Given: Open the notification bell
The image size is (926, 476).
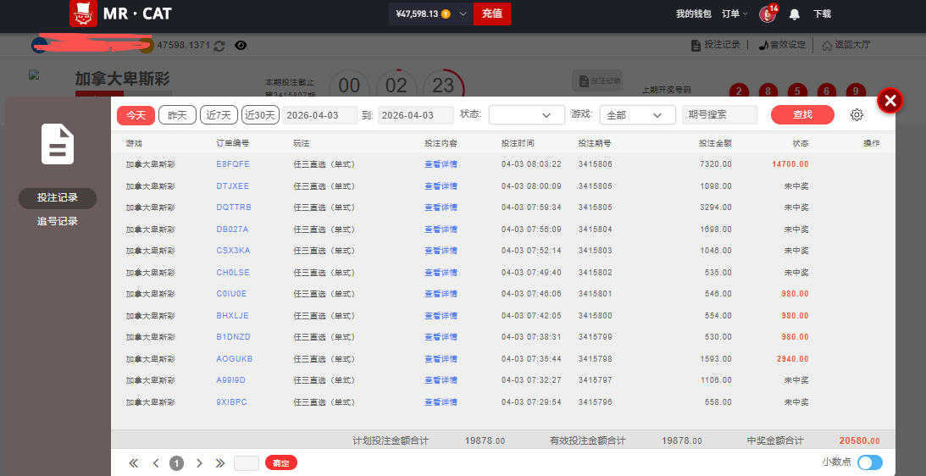Looking at the screenshot, I should tap(795, 14).
